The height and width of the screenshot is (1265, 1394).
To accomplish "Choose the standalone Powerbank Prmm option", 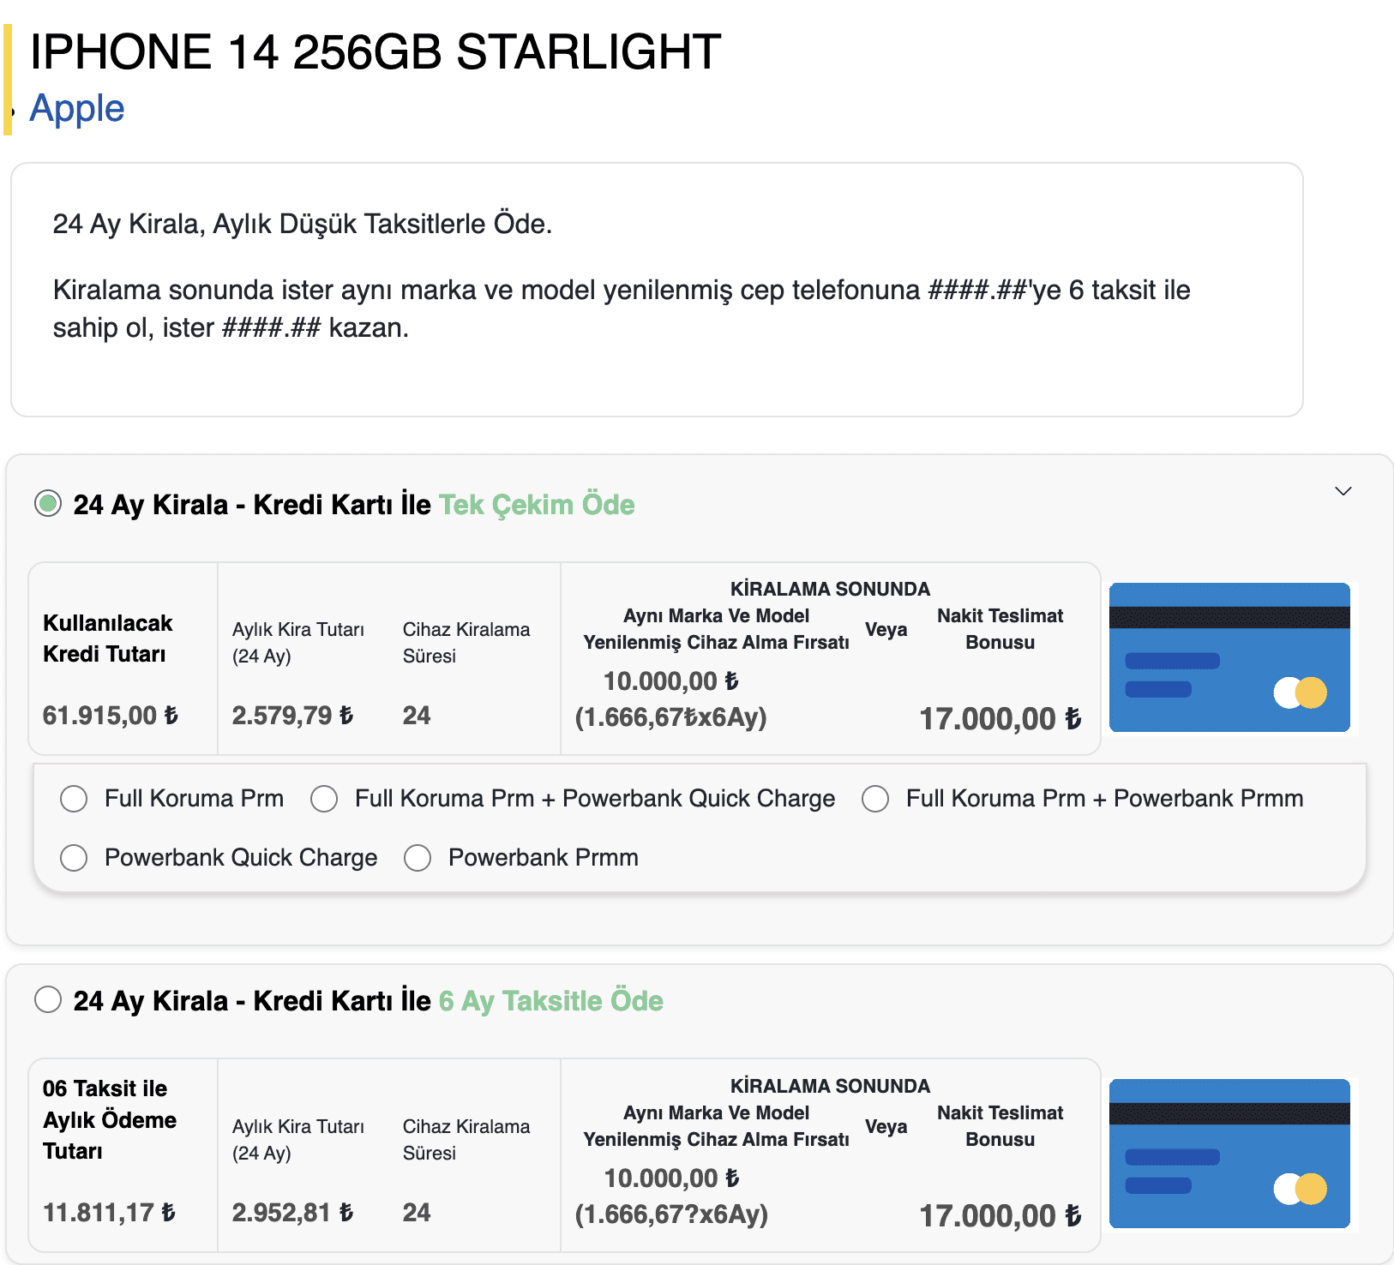I will (418, 858).
